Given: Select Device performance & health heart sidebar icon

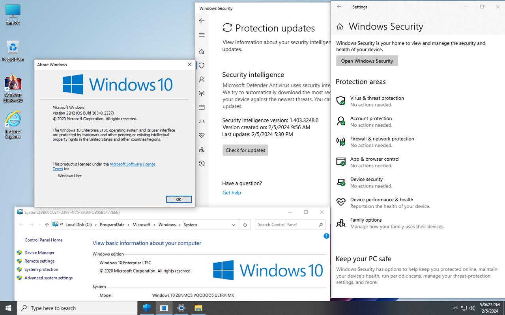Looking at the screenshot, I should pos(202,135).
